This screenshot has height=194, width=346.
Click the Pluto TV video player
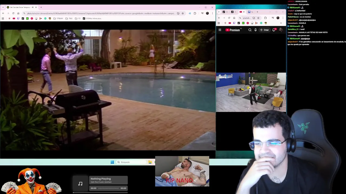108,90
